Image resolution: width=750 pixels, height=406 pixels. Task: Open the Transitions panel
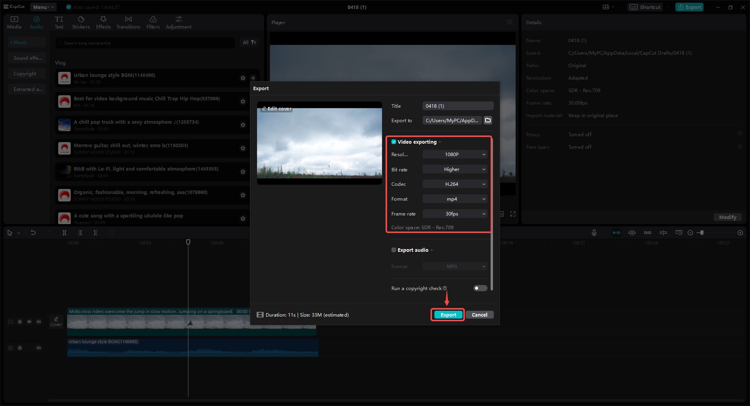tap(128, 22)
